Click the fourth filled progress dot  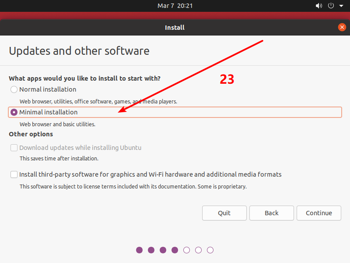coord(175,250)
